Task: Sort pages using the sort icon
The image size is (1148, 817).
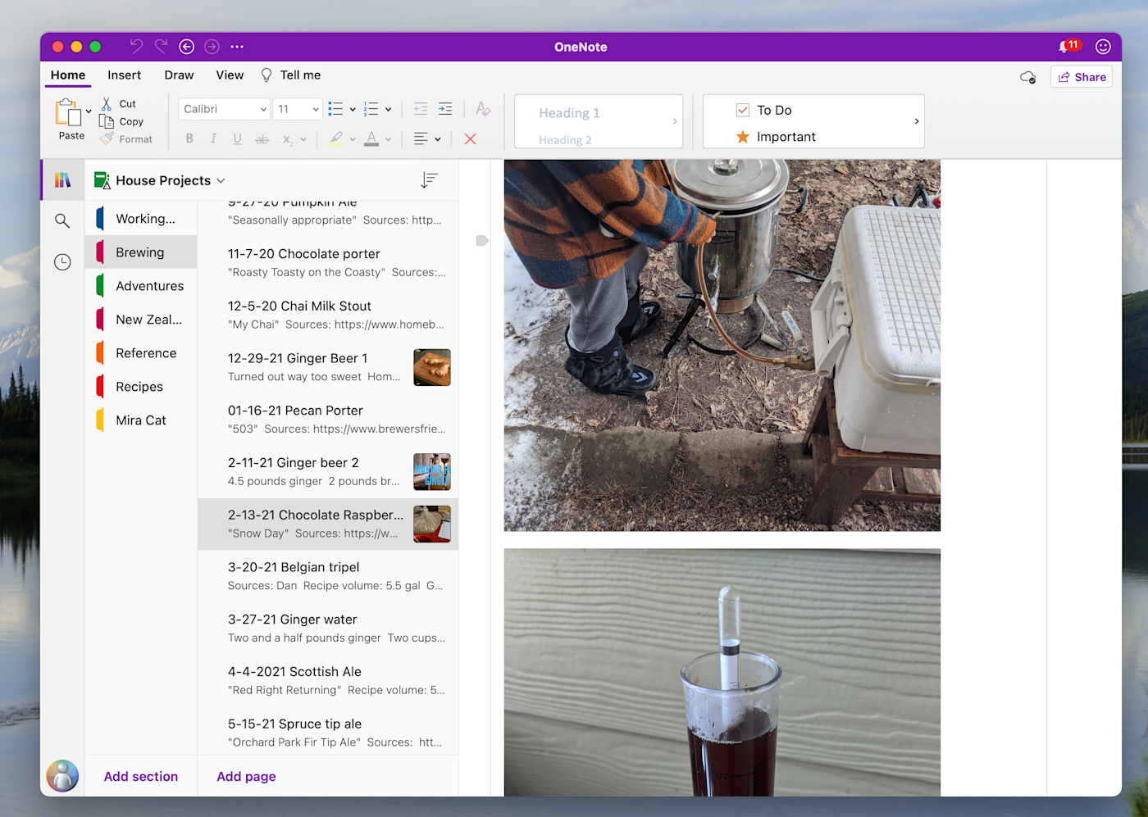Action: [x=429, y=180]
